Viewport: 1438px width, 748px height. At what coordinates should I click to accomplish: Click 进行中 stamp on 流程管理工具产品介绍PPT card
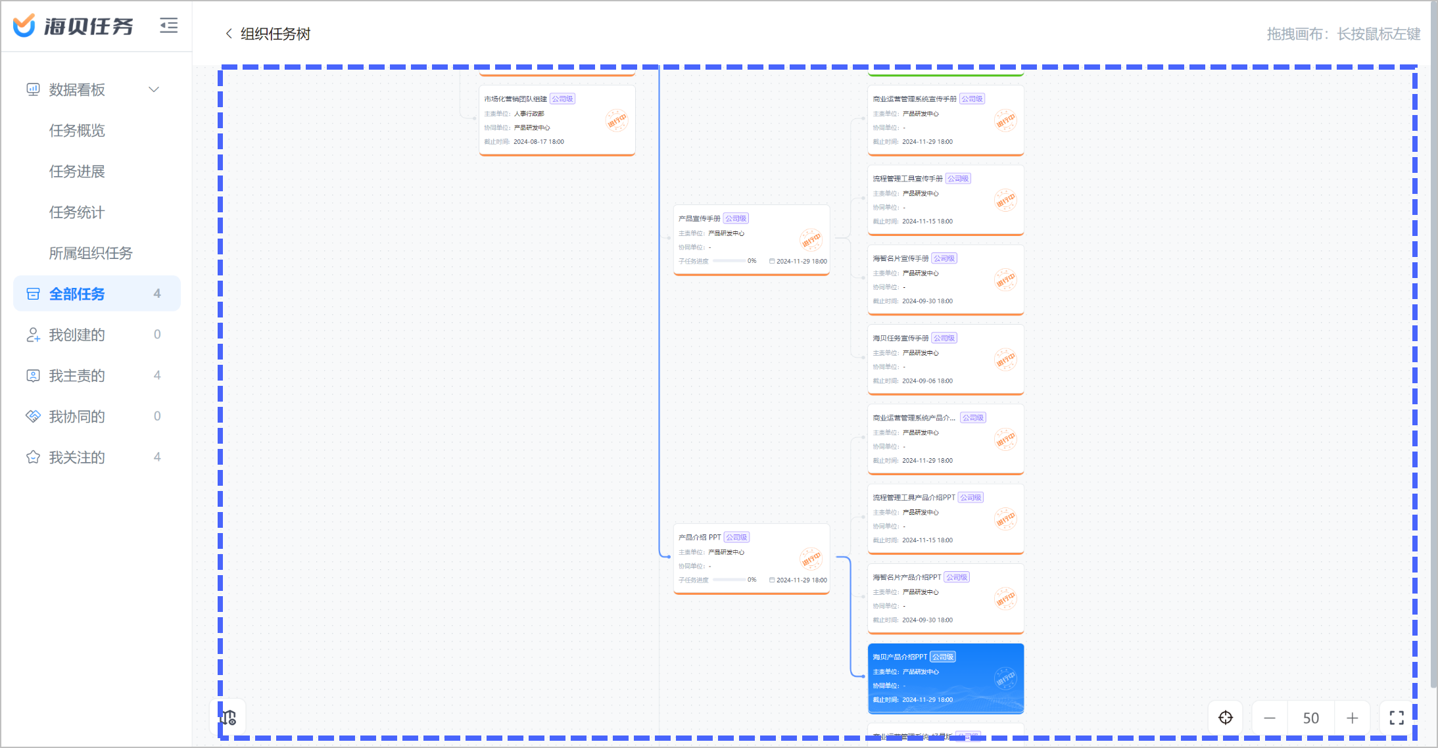coord(1005,519)
